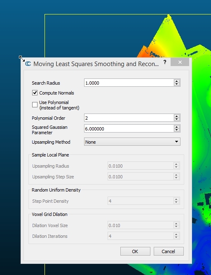211x275 pixels.
Task: Uncheck the Compute Normals checkbox
Action: tap(35, 93)
